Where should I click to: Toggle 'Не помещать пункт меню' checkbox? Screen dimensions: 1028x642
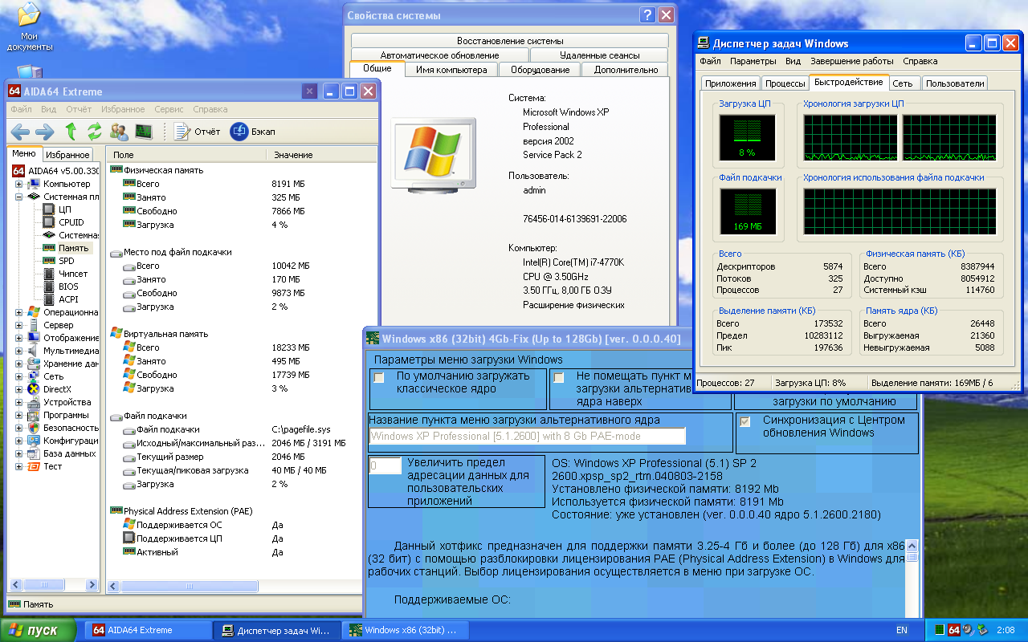pyautogui.click(x=559, y=378)
